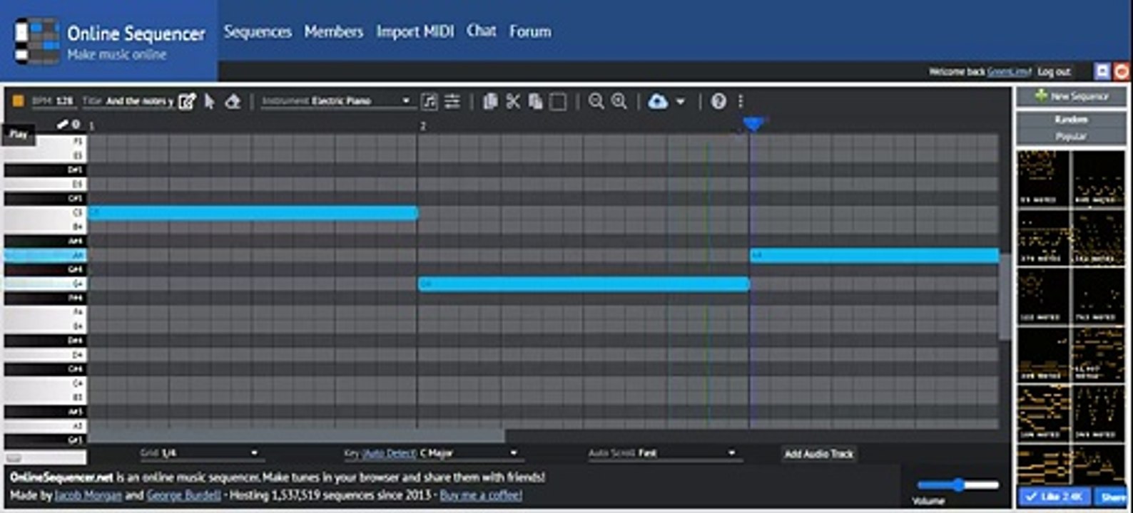Click the Popular button in the sidebar
This screenshot has width=1133, height=513.
click(1071, 136)
